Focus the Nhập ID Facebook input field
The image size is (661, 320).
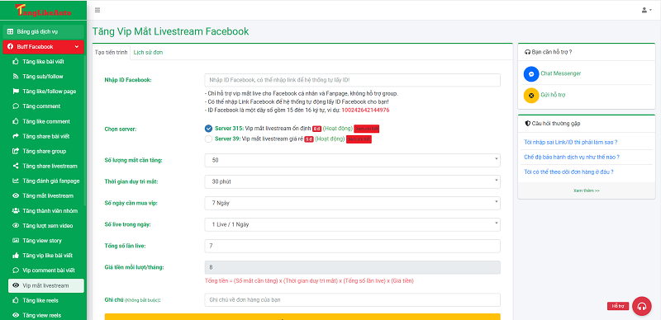[353, 80]
